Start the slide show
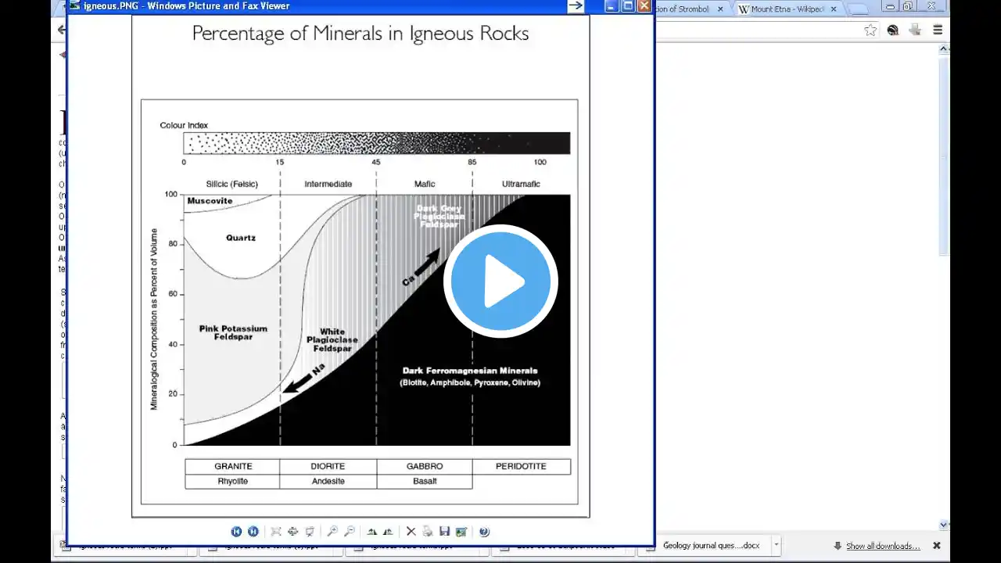The height and width of the screenshot is (563, 1001). click(x=310, y=532)
